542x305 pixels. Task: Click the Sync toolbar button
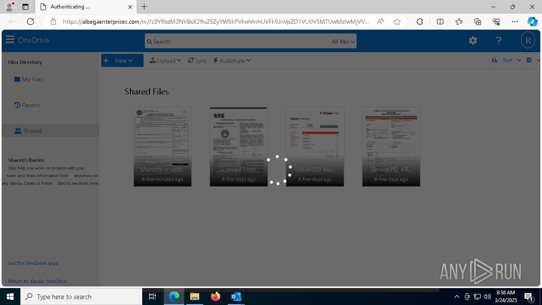point(197,61)
